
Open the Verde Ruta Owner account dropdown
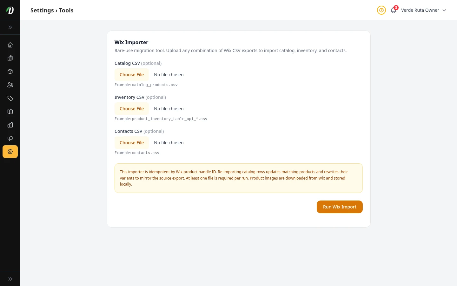point(423,10)
